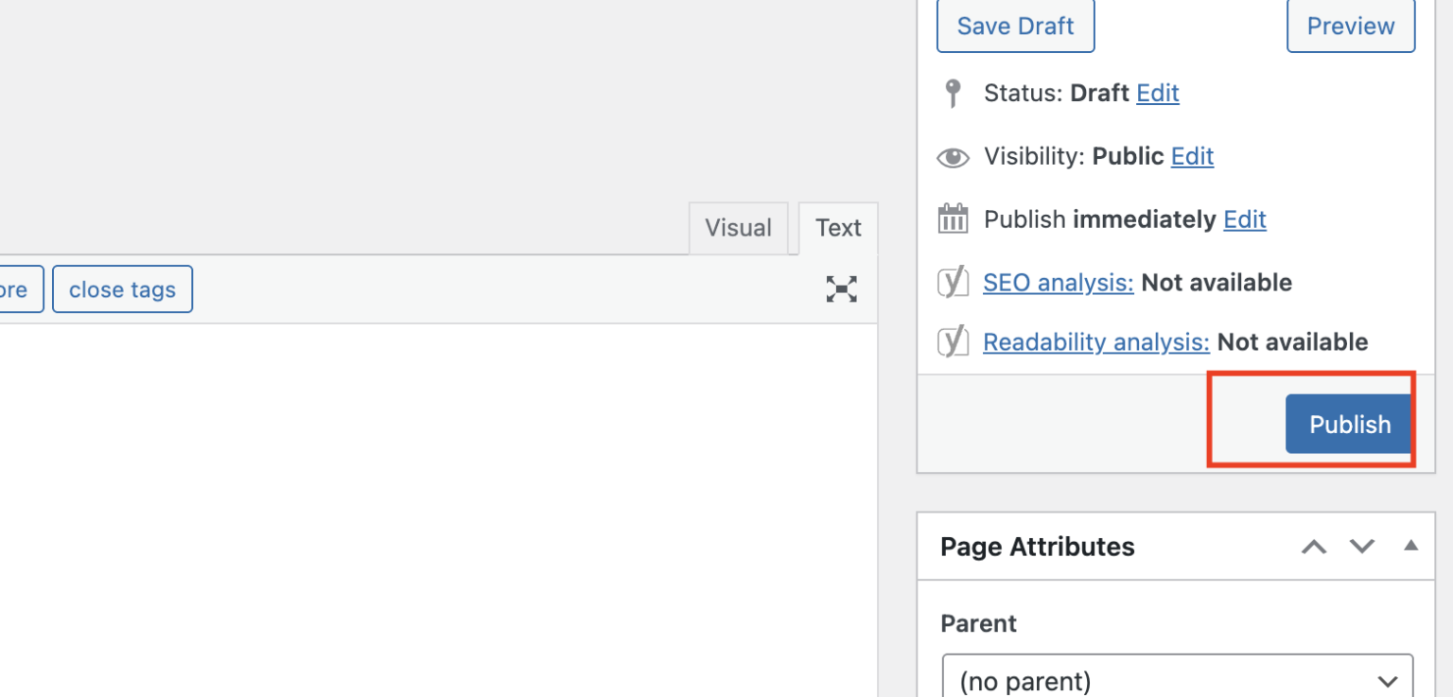
Task: Edit the Public visibility setting
Action: [x=1192, y=156]
